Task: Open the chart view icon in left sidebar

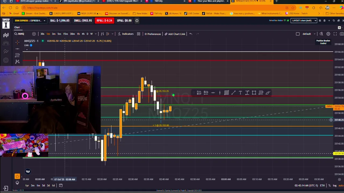Action: point(6,35)
